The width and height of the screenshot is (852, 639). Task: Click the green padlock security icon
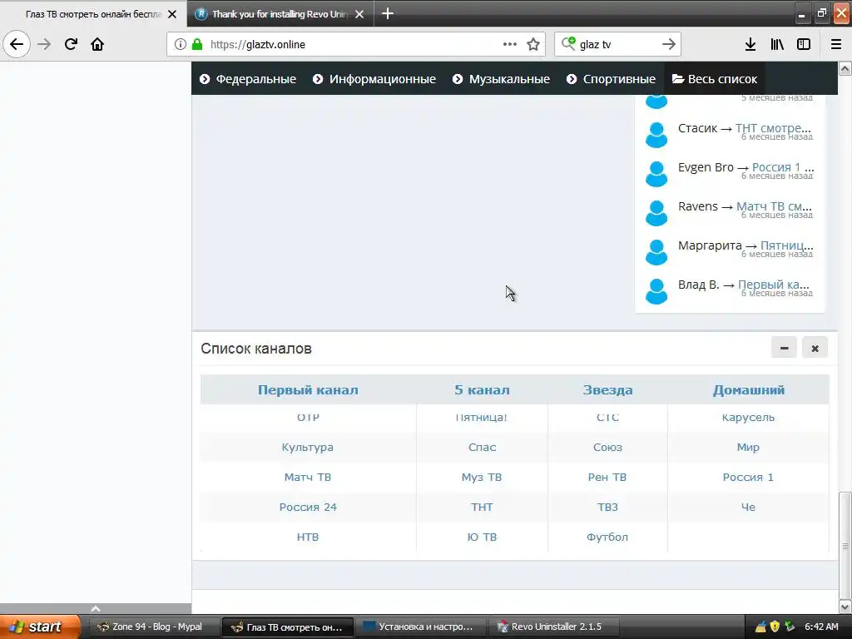(x=196, y=44)
